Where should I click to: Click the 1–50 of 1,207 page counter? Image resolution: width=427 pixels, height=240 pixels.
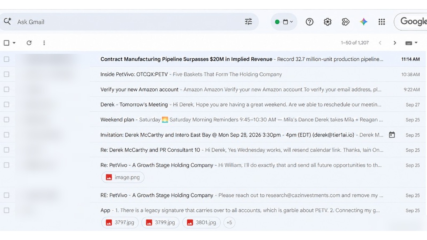tap(355, 43)
